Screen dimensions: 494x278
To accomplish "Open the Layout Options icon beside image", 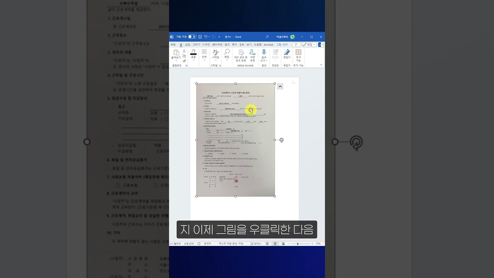I will [280, 86].
